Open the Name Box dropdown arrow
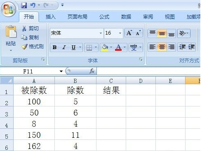This screenshot has height=151, width=202. click(x=61, y=71)
